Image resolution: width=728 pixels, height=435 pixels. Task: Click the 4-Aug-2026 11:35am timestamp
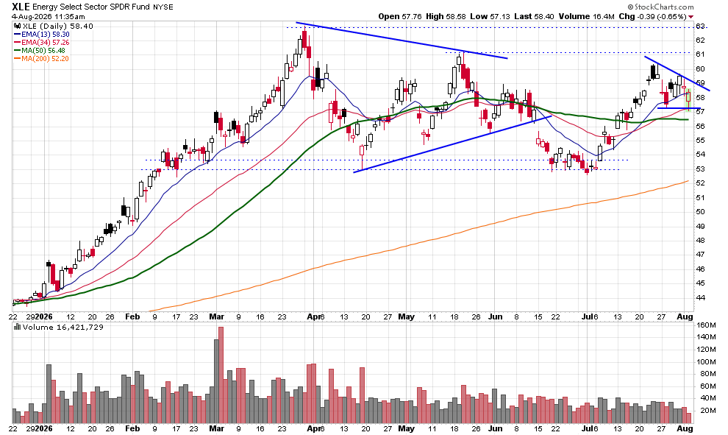point(49,17)
